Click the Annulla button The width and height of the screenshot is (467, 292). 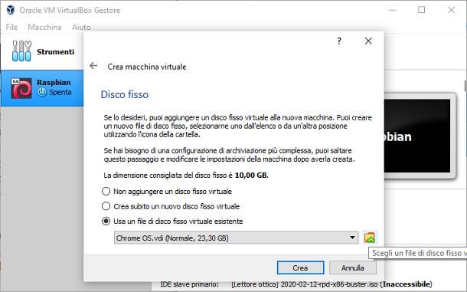pos(353,267)
